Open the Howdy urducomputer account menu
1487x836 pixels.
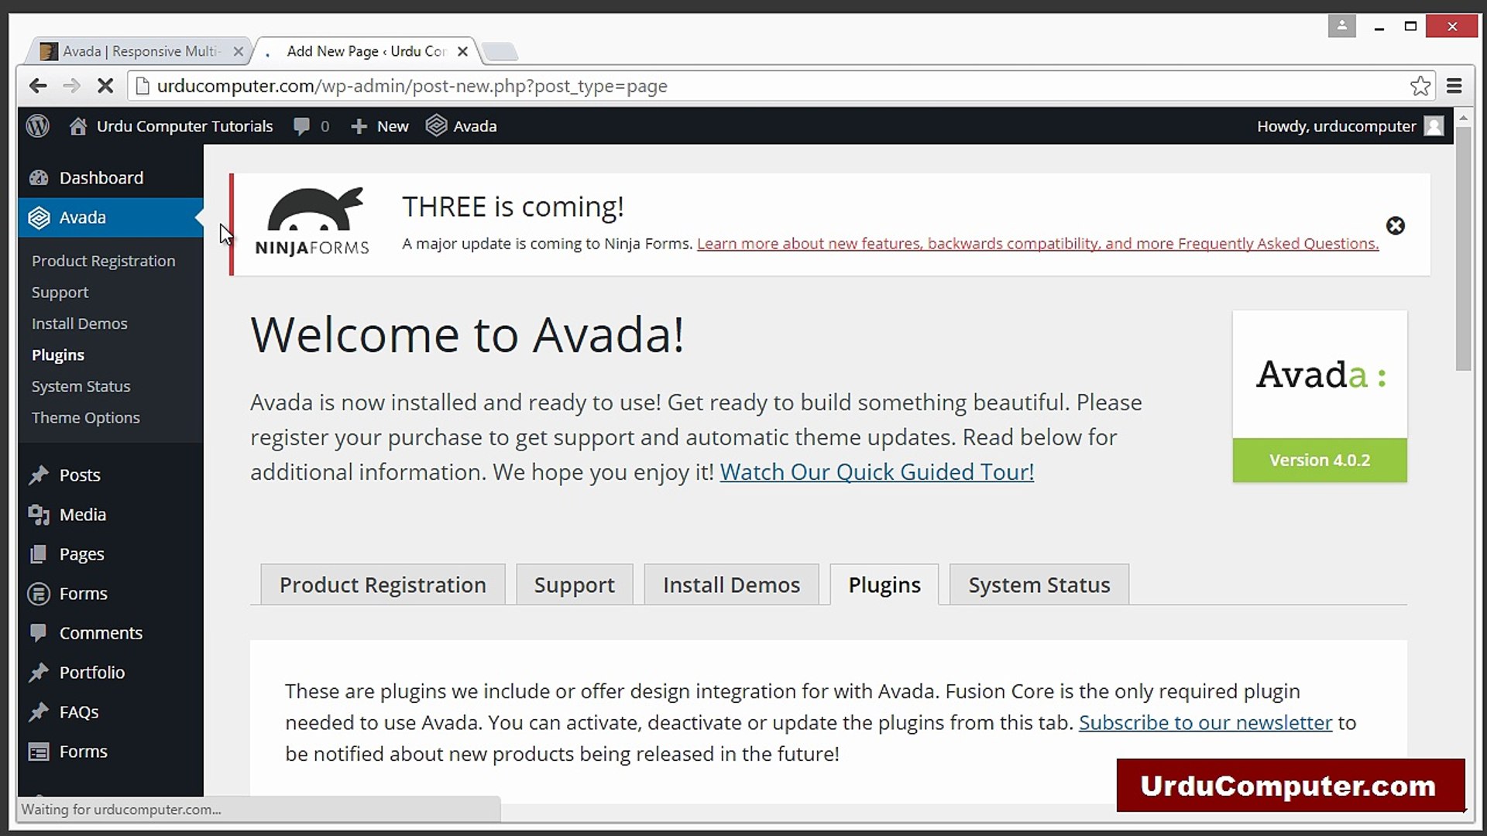(1348, 125)
